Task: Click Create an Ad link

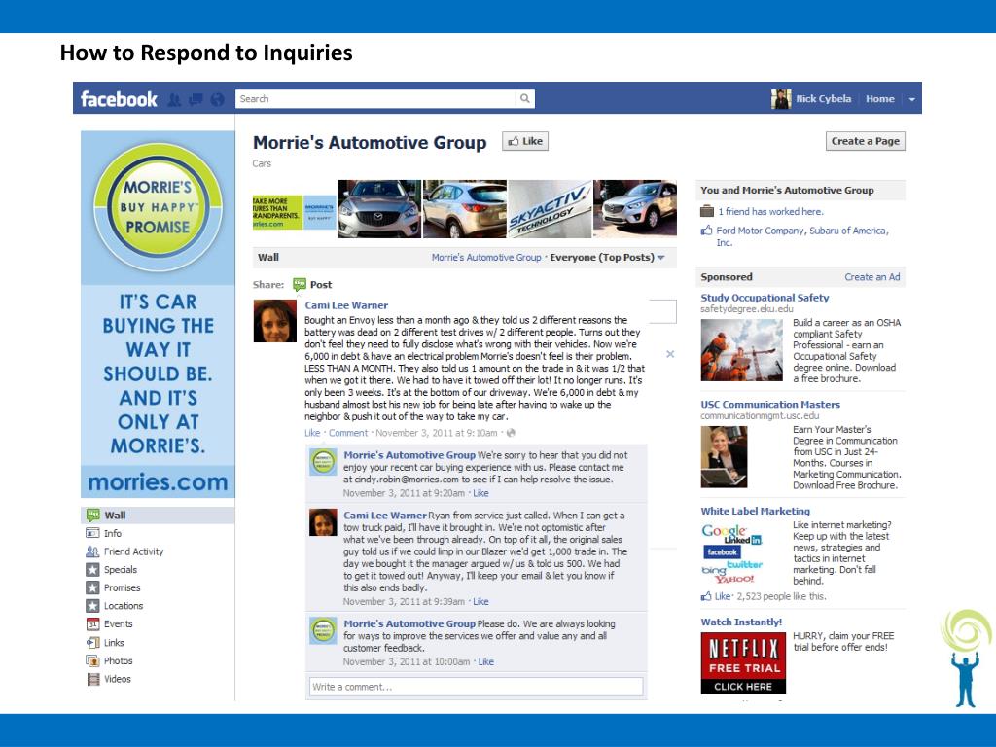Action: 872,277
